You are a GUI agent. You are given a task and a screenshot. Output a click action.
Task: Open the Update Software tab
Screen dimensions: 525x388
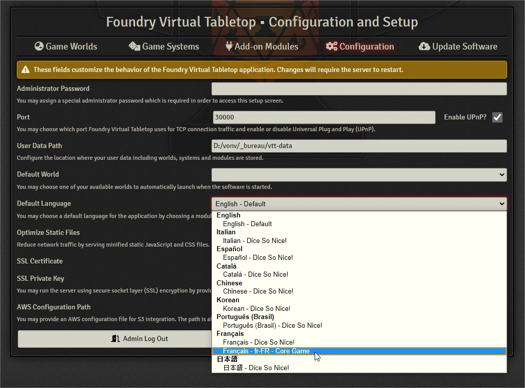tap(458, 46)
